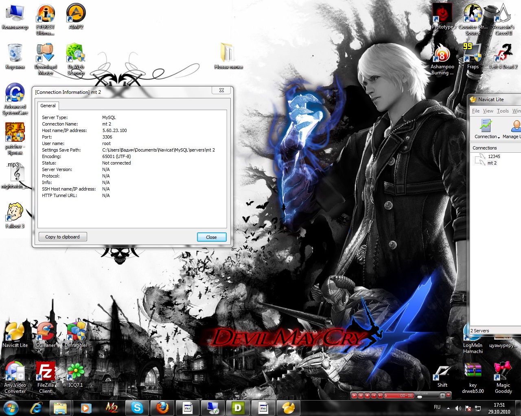Select the General tab in Connection Information
Image resolution: width=521 pixels, height=416 pixels.
tap(48, 106)
